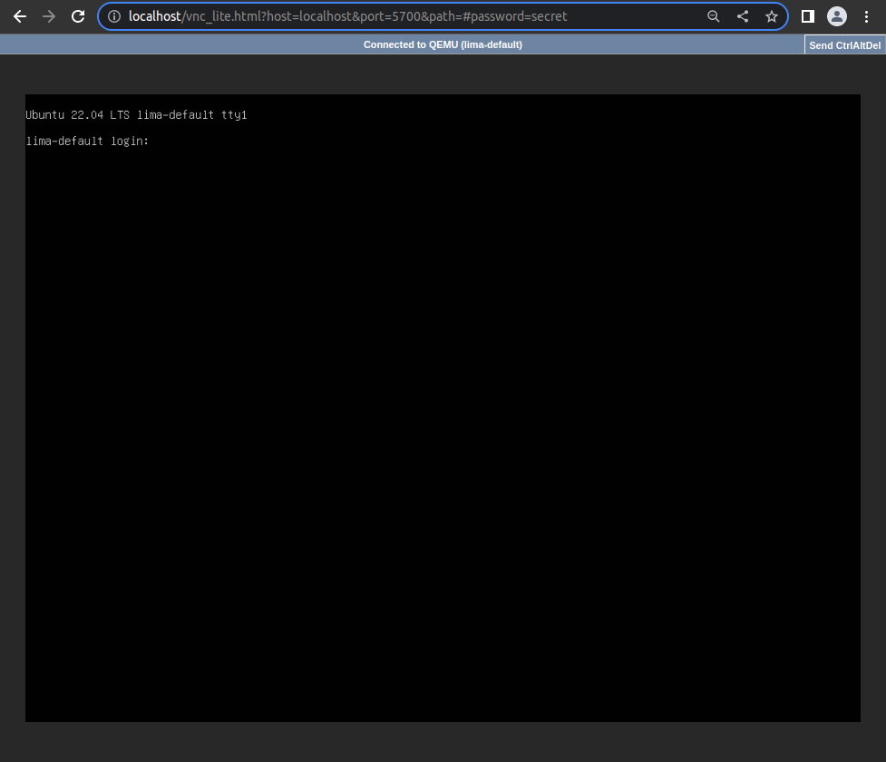Click the tty1 label in the terminal
886x762 pixels.
(x=234, y=114)
